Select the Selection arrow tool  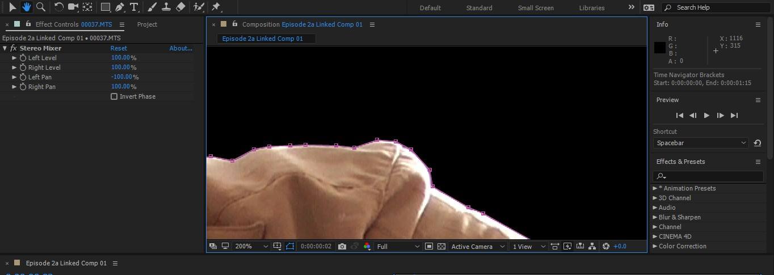pyautogui.click(x=12, y=7)
